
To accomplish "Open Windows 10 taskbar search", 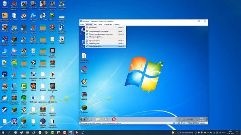I will pyautogui.click(x=9, y=132).
